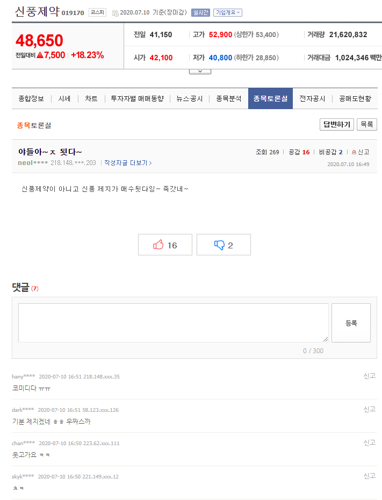
Task: Click the 시가 value 42,100
Action: click(161, 58)
